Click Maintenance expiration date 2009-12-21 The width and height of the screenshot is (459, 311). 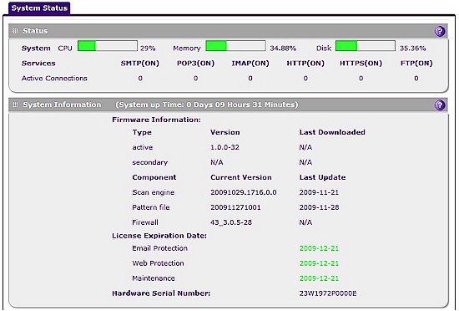coord(319,278)
